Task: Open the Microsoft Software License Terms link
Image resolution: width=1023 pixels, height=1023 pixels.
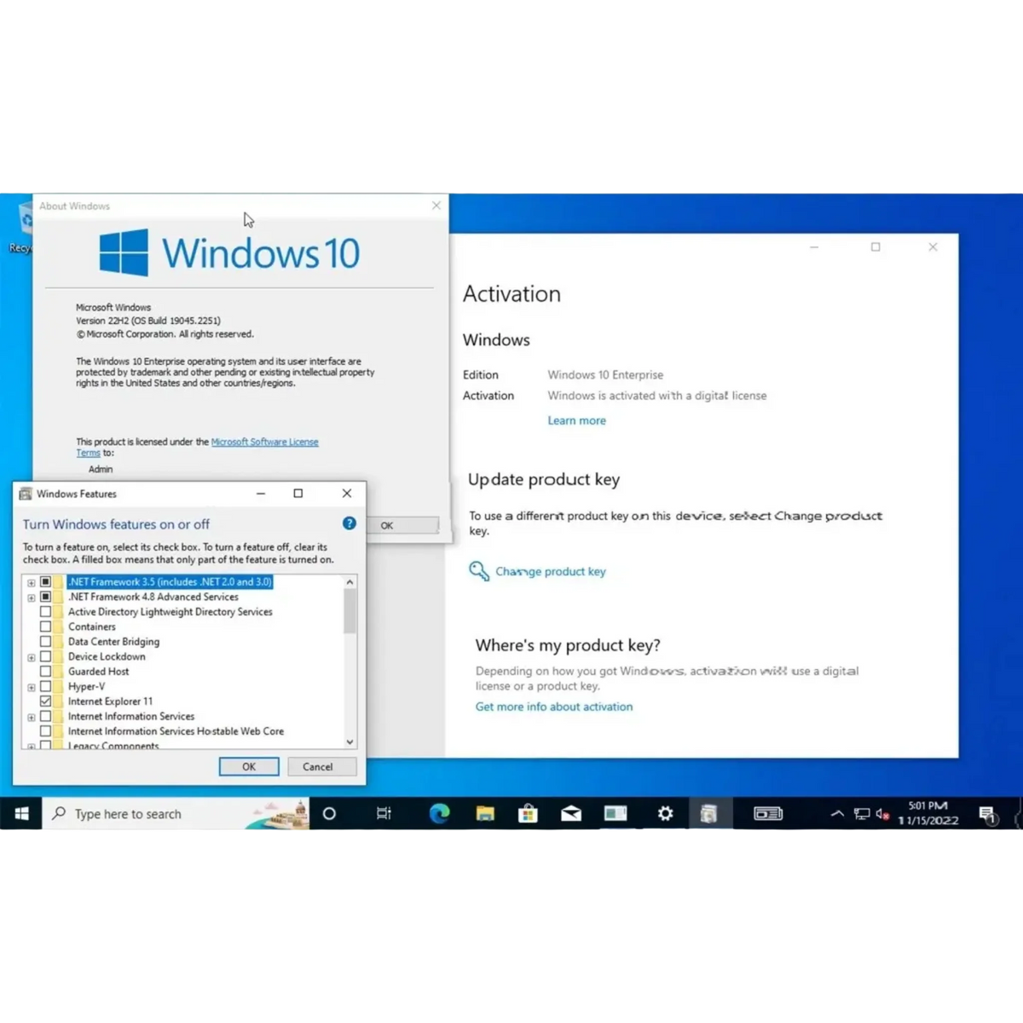Action: click(x=265, y=442)
